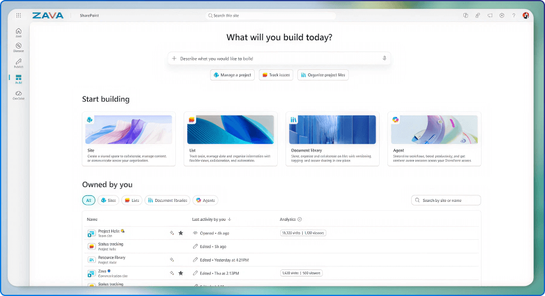Click the Zava site row icon

(91, 274)
